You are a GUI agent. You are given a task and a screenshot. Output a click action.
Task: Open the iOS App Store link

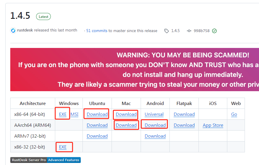point(213,125)
